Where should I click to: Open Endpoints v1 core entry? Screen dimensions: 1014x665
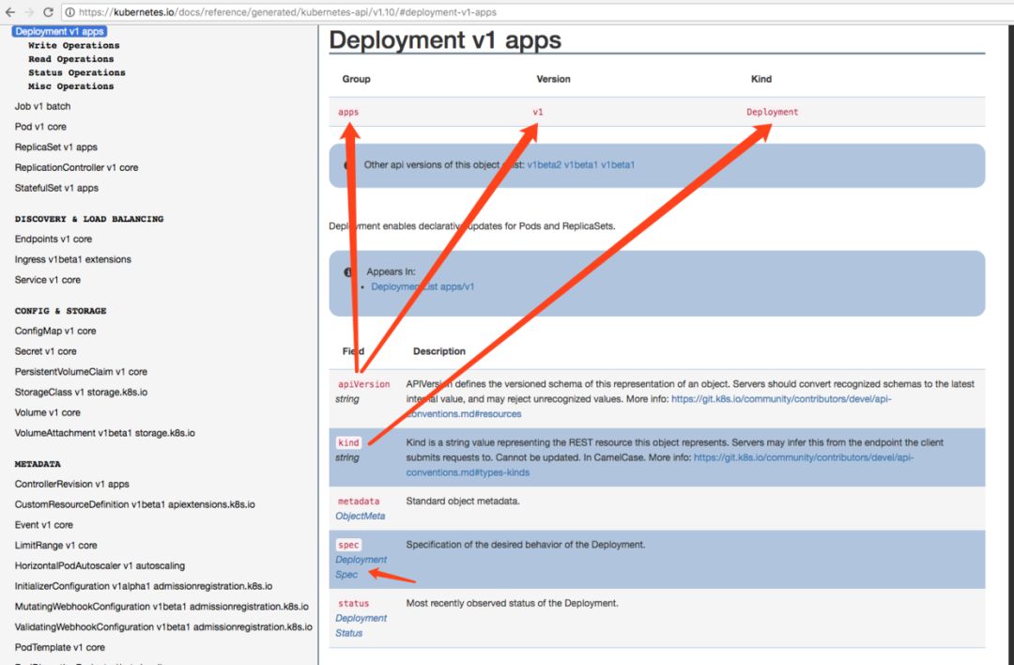click(54, 239)
